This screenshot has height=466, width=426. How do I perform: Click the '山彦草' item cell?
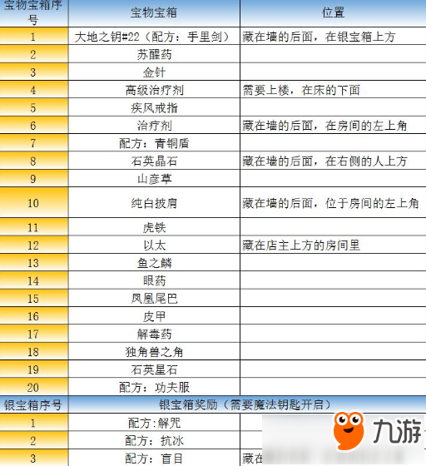154,179
